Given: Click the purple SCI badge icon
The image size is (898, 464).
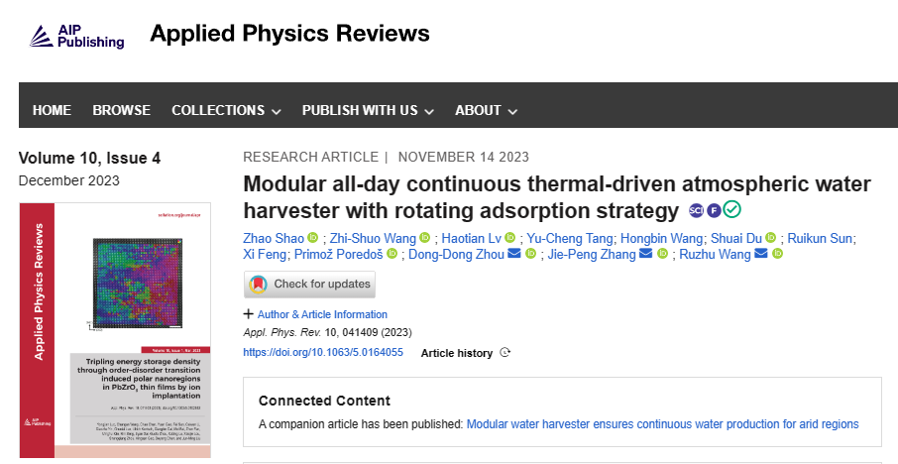Looking at the screenshot, I should [697, 210].
